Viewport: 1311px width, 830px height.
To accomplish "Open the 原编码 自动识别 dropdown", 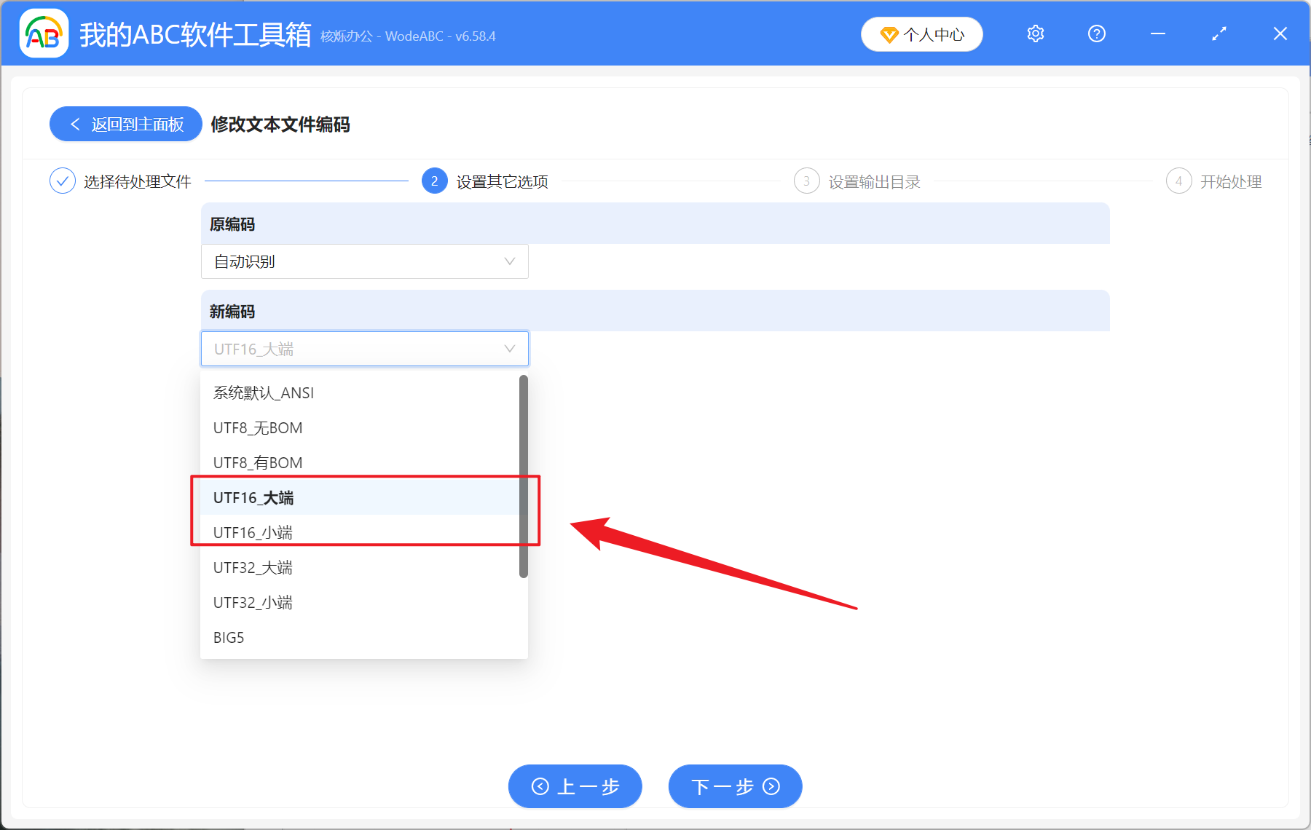I will 364,261.
